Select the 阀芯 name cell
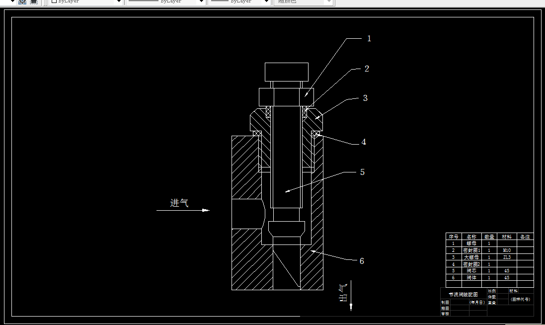This screenshot has height=325, width=545. pyautogui.click(x=471, y=271)
